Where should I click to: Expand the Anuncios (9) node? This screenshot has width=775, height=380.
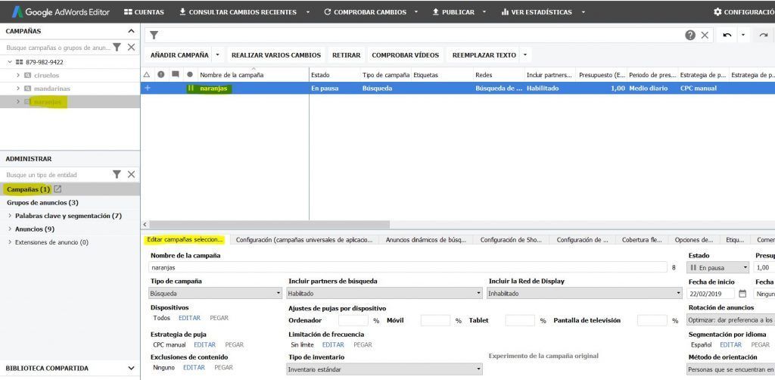tap(11, 229)
